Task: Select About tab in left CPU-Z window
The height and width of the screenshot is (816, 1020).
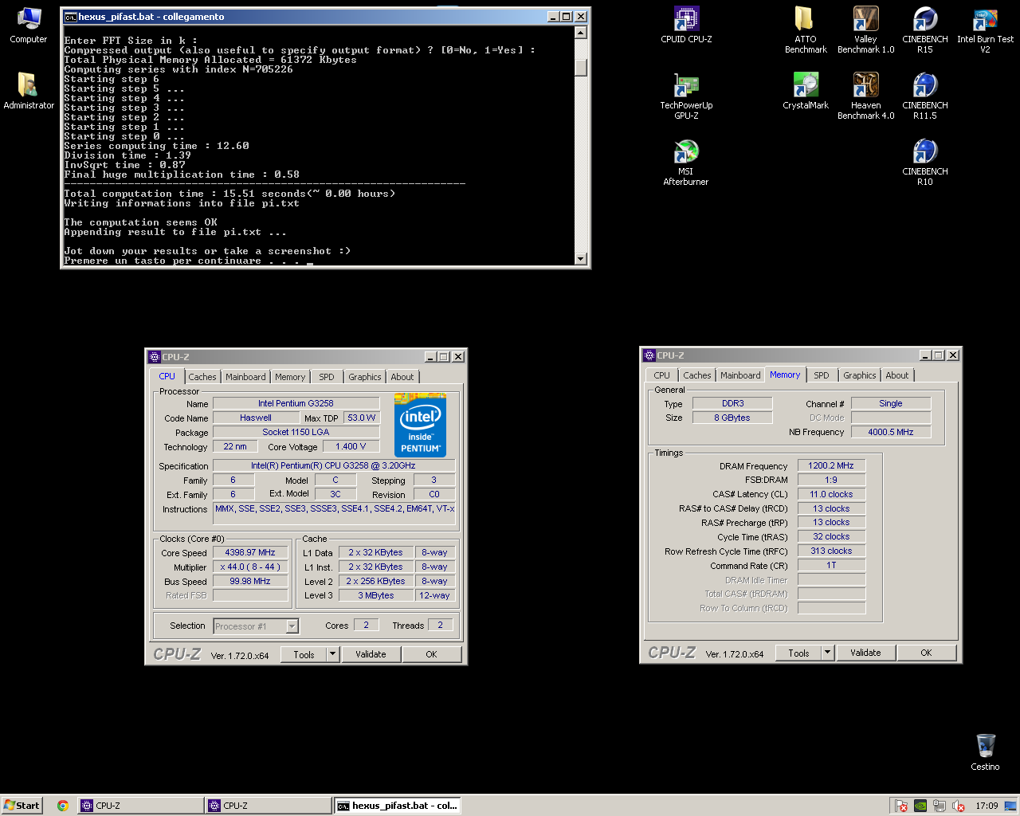Action: 402,377
